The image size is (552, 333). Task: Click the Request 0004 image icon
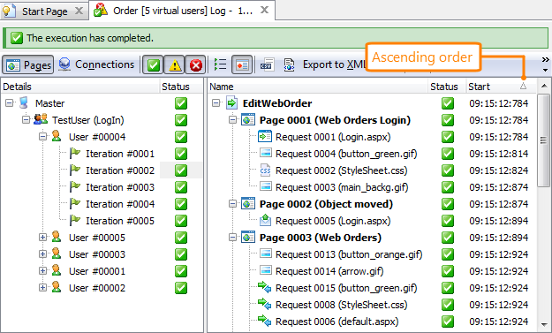point(266,153)
